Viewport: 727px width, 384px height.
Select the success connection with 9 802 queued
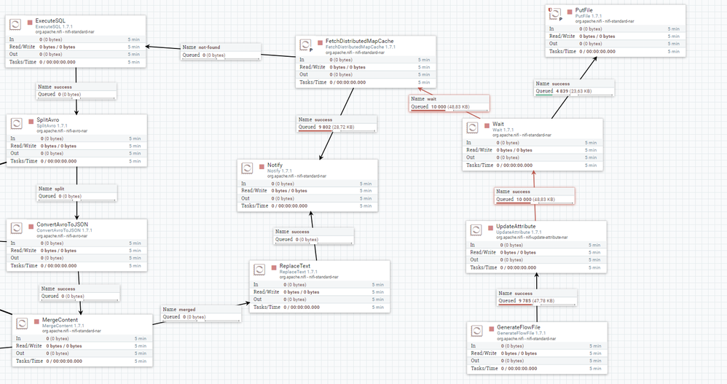337,123
